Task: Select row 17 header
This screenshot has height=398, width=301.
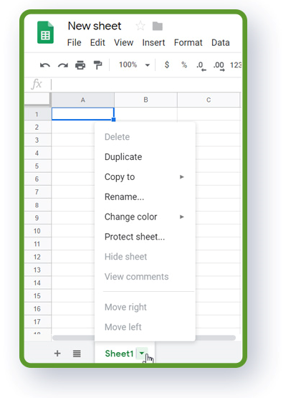Action: pyautogui.click(x=37, y=322)
